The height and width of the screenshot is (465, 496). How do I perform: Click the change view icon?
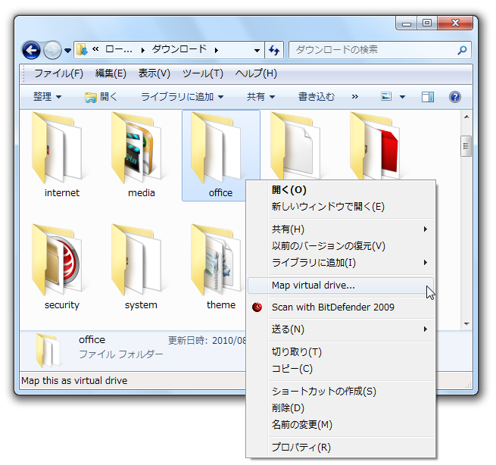(386, 96)
